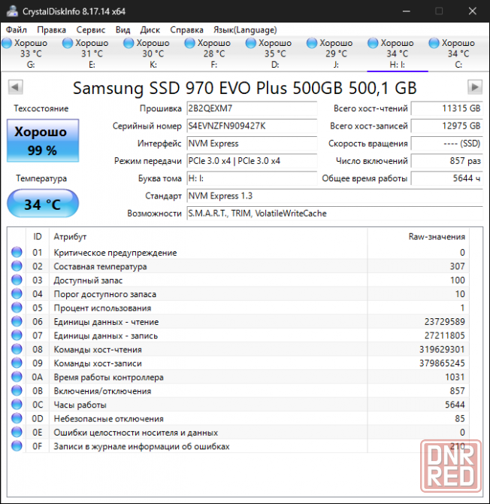Open the Справка menu
Image resolution: width=490 pixels, height=504 pixels.
coord(186,30)
